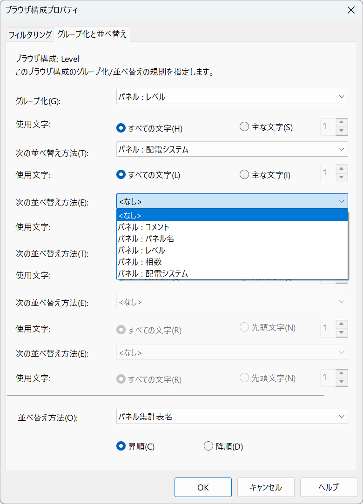Select パネル : コメント from dropdown list

click(x=143, y=227)
